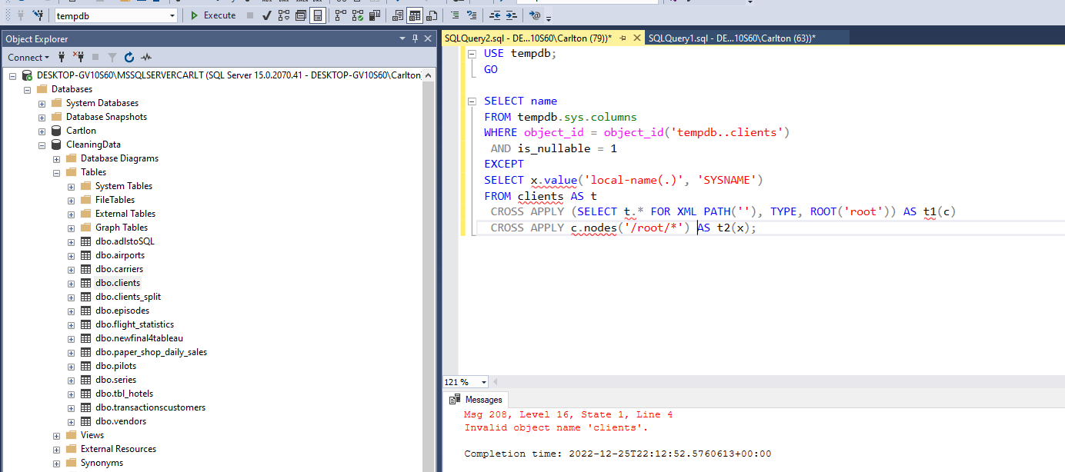Select dbo.adlstoSQL table
Viewport: 1065px width, 472px height.
point(125,241)
